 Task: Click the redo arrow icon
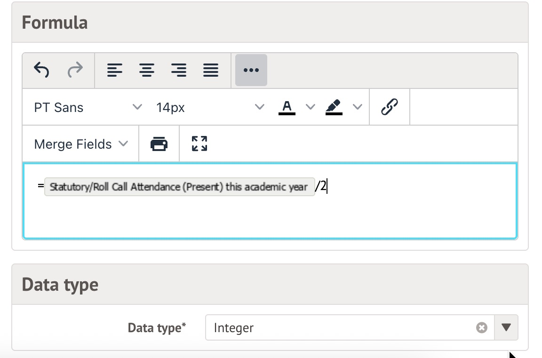click(75, 71)
